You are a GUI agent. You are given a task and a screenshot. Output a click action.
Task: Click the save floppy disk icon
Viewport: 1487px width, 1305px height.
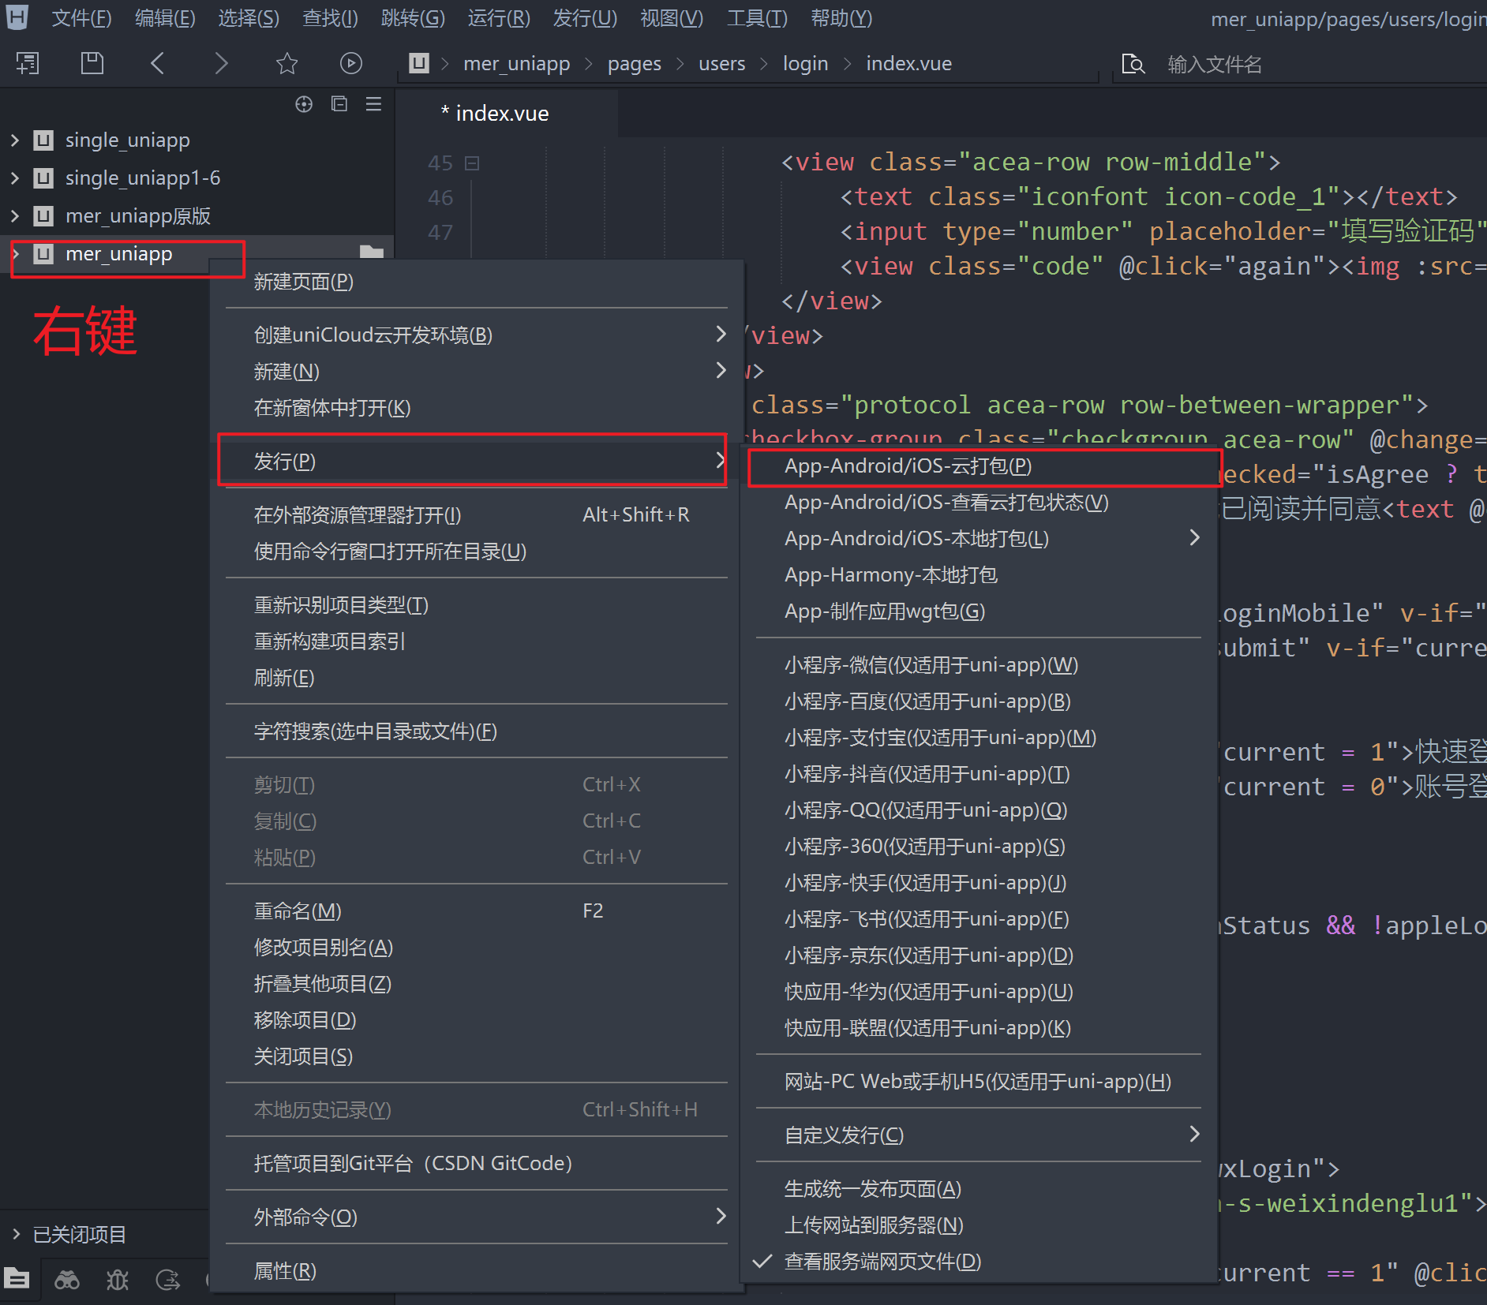92,63
